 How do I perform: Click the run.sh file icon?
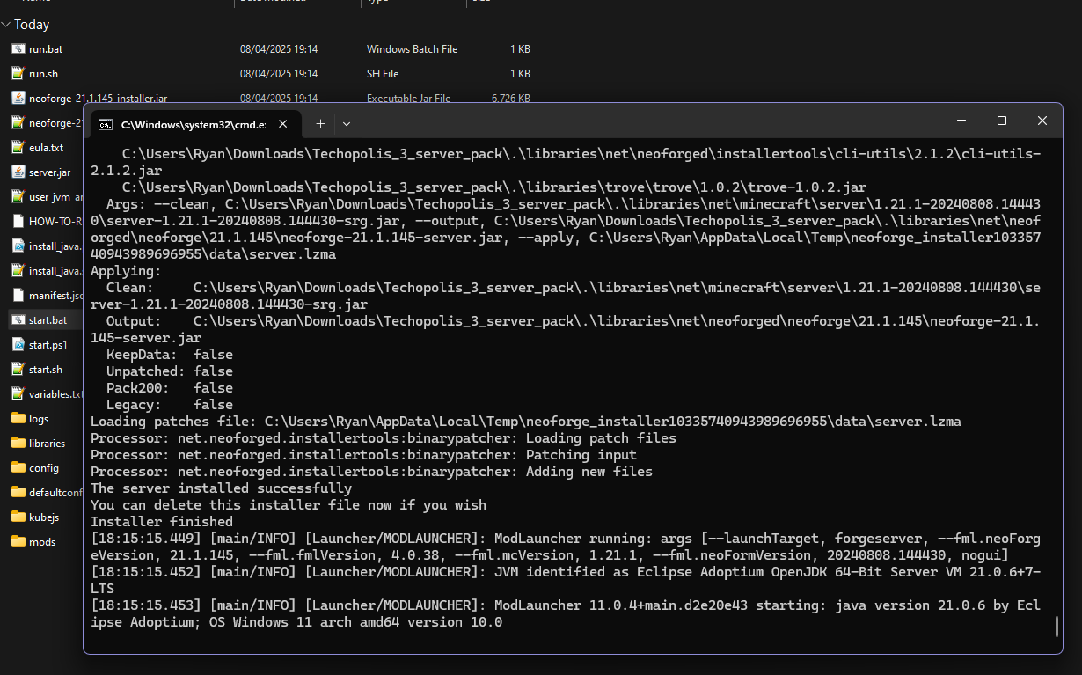click(18, 74)
